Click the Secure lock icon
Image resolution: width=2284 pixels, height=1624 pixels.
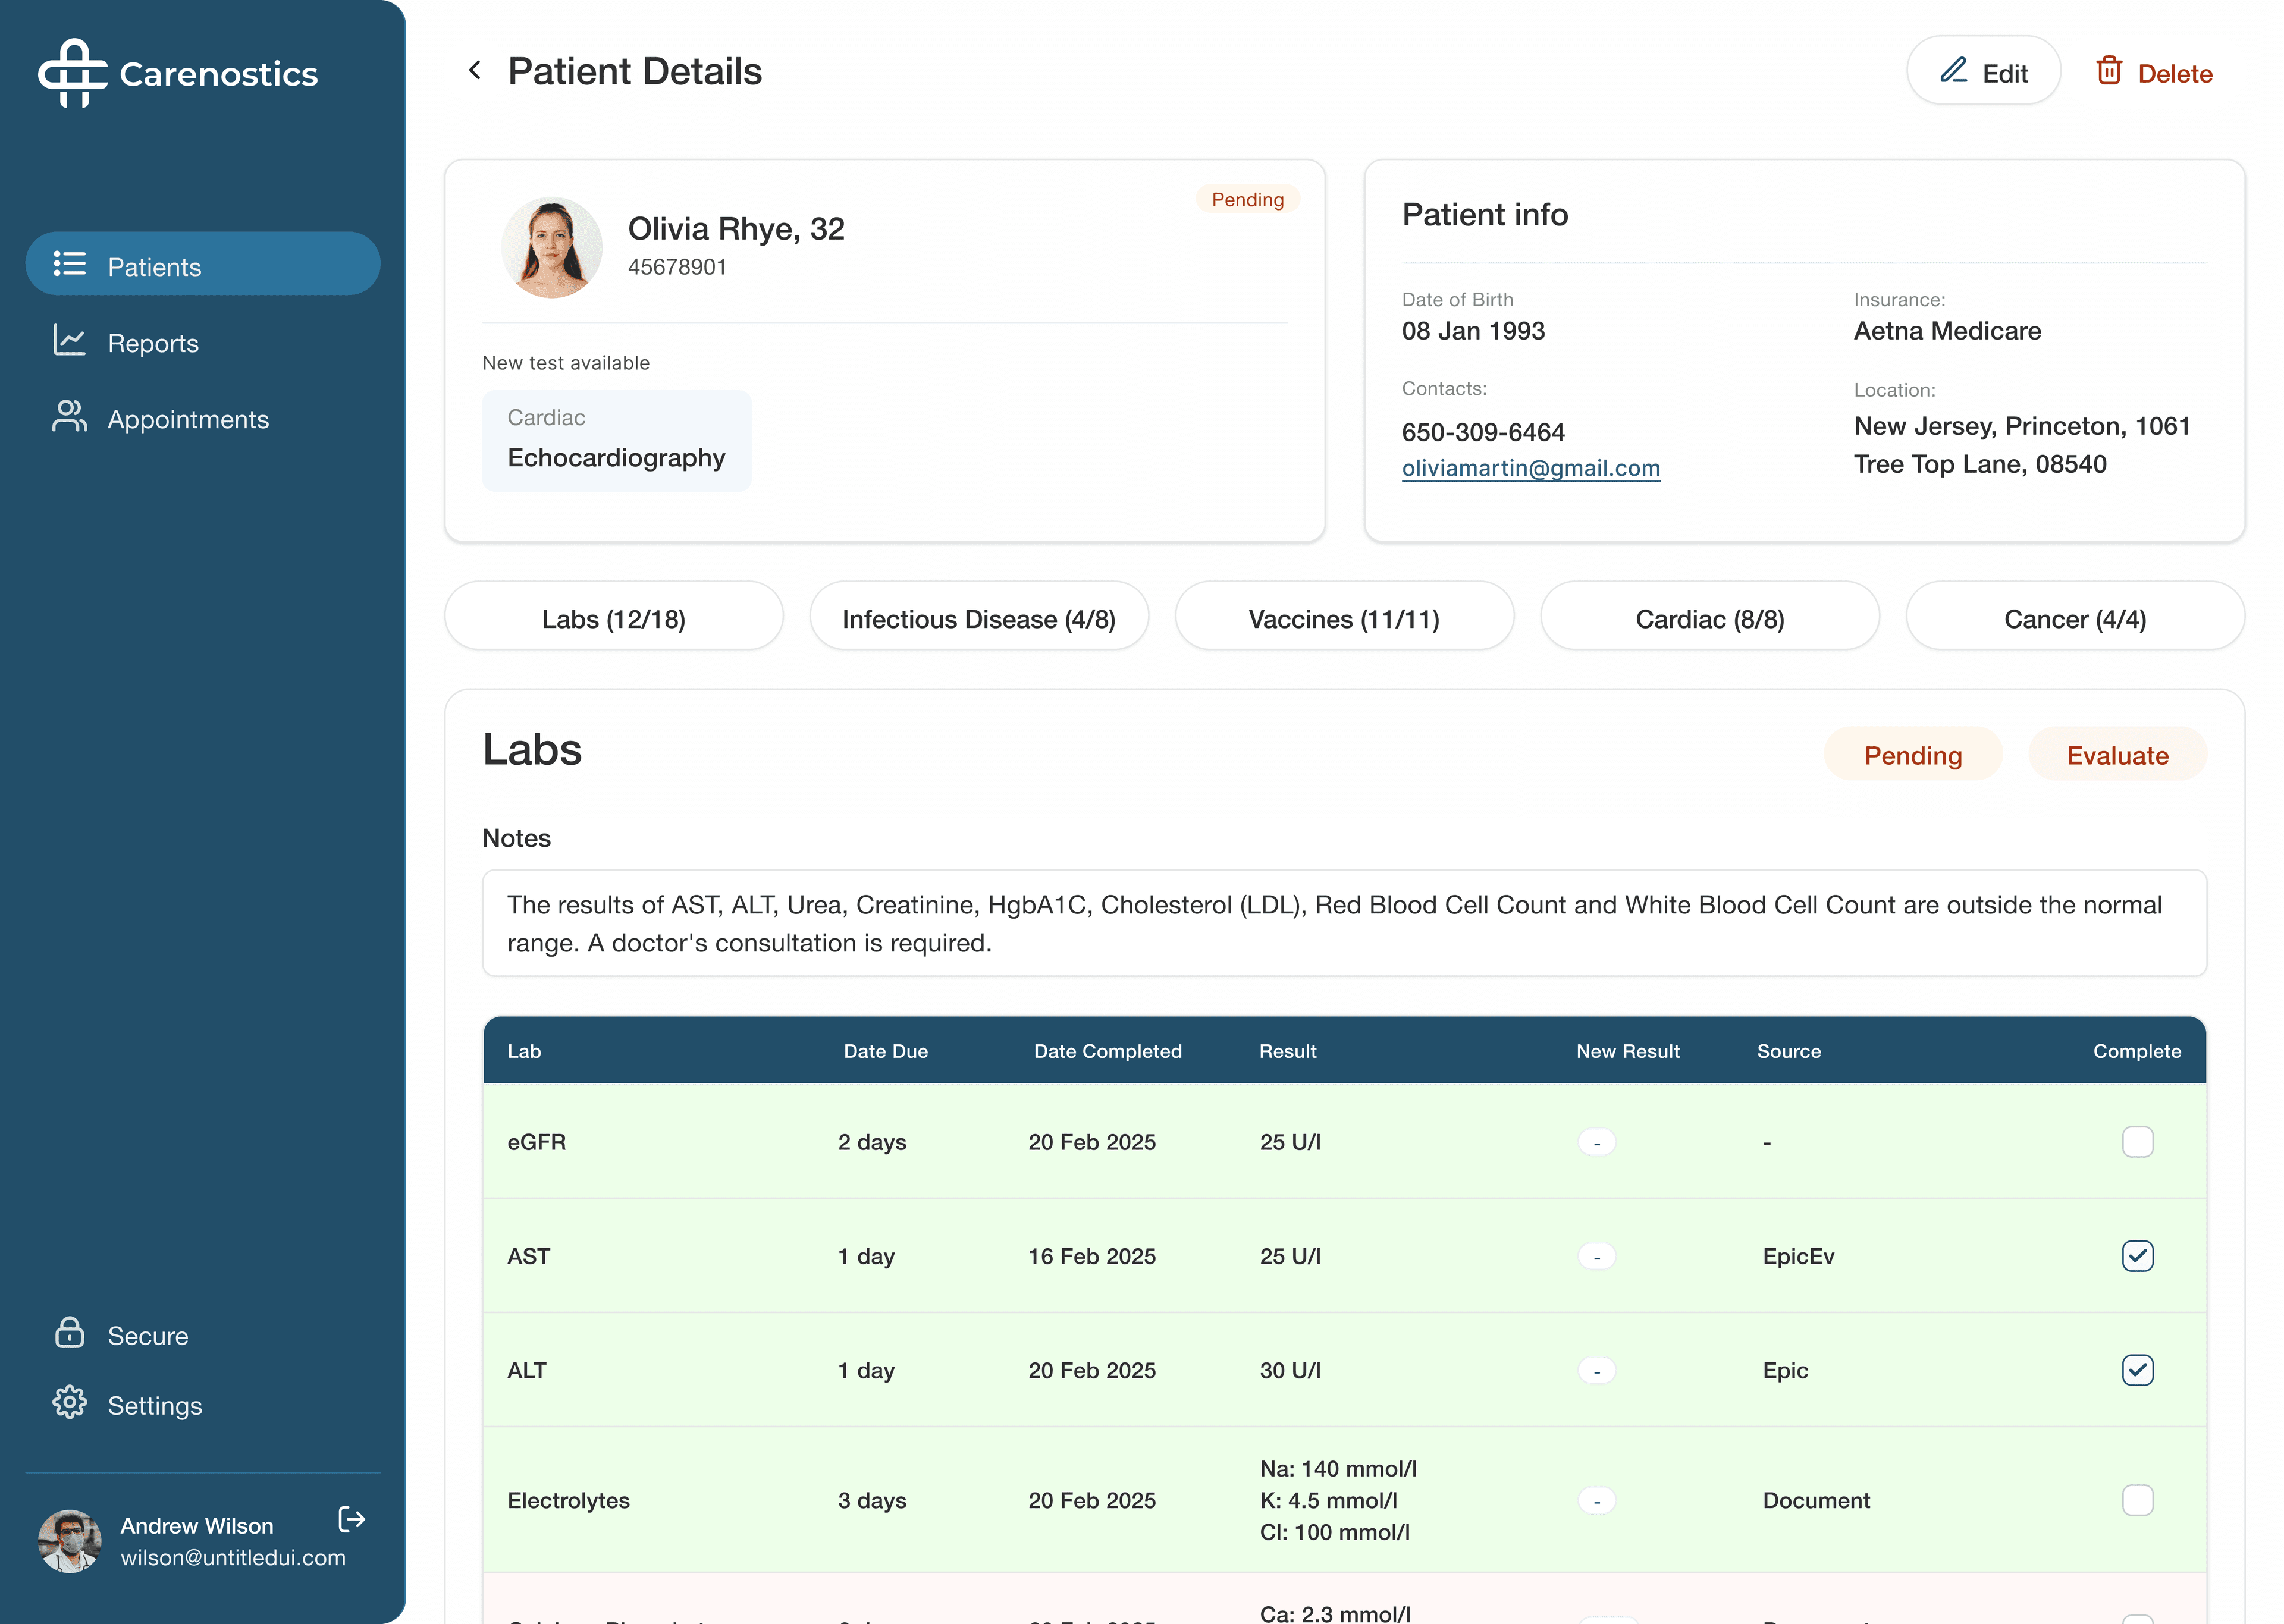click(x=69, y=1333)
